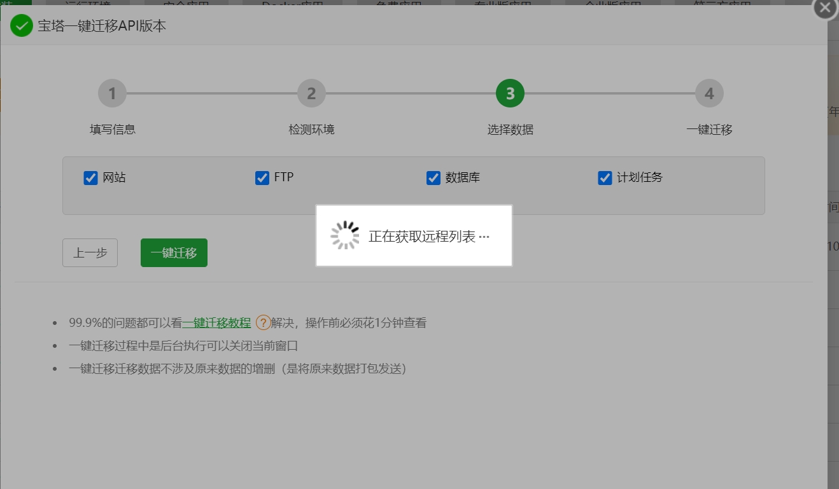Click the note about 不涉及原来数据的增删
This screenshot has height=489, width=839.
[237, 369]
